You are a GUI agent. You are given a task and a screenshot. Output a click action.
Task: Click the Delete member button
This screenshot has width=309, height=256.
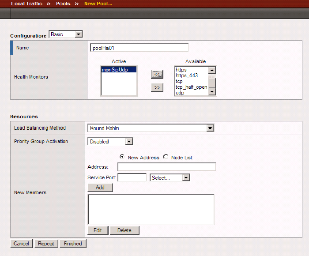click(x=124, y=230)
